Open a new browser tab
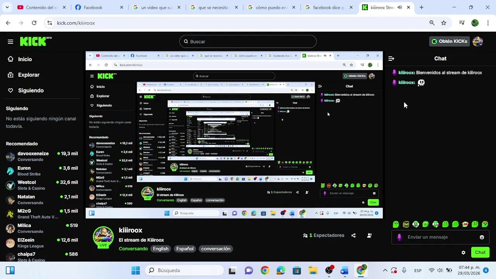 click(422, 7)
